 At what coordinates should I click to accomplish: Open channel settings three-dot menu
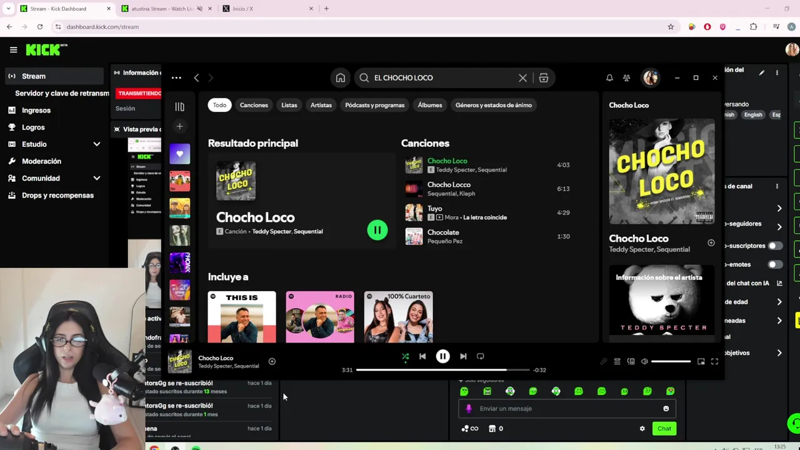[x=777, y=186]
